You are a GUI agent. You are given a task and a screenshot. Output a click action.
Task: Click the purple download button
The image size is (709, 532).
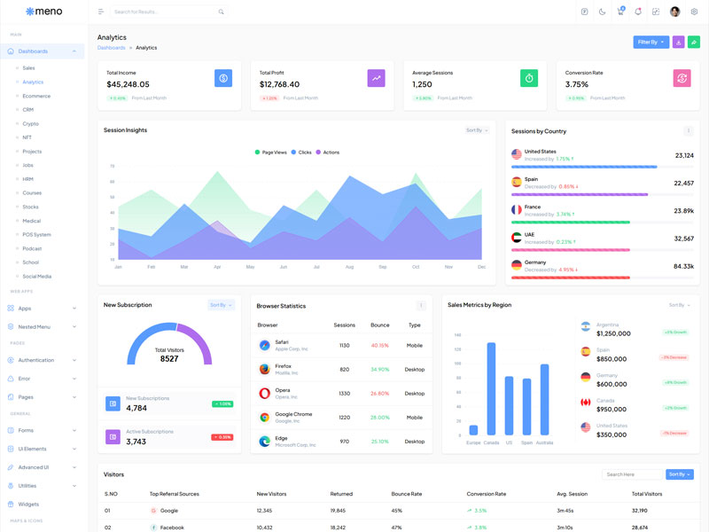(x=678, y=42)
